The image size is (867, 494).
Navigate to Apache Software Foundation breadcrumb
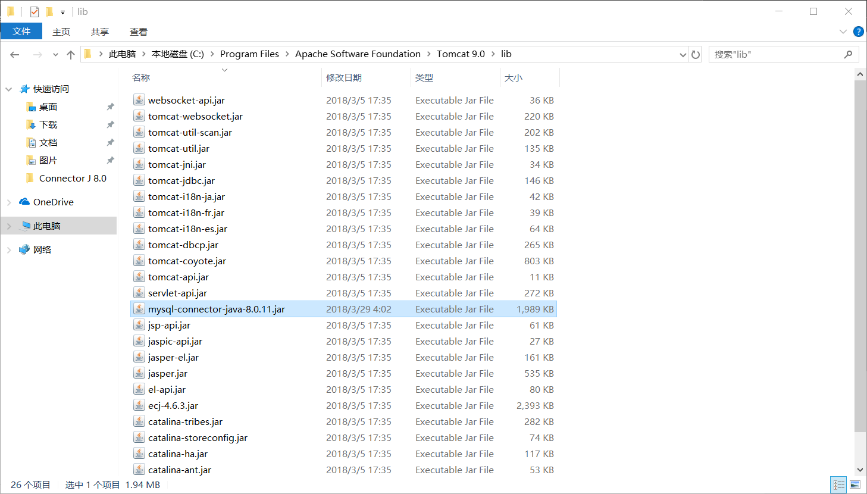358,54
